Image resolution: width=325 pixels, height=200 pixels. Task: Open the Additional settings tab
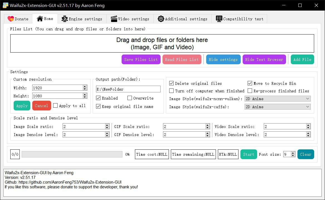pyautogui.click(x=183, y=19)
